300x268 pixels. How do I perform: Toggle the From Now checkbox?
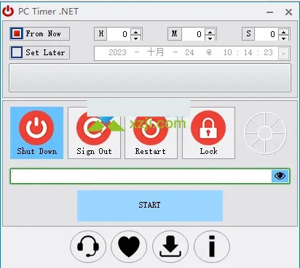[17, 33]
